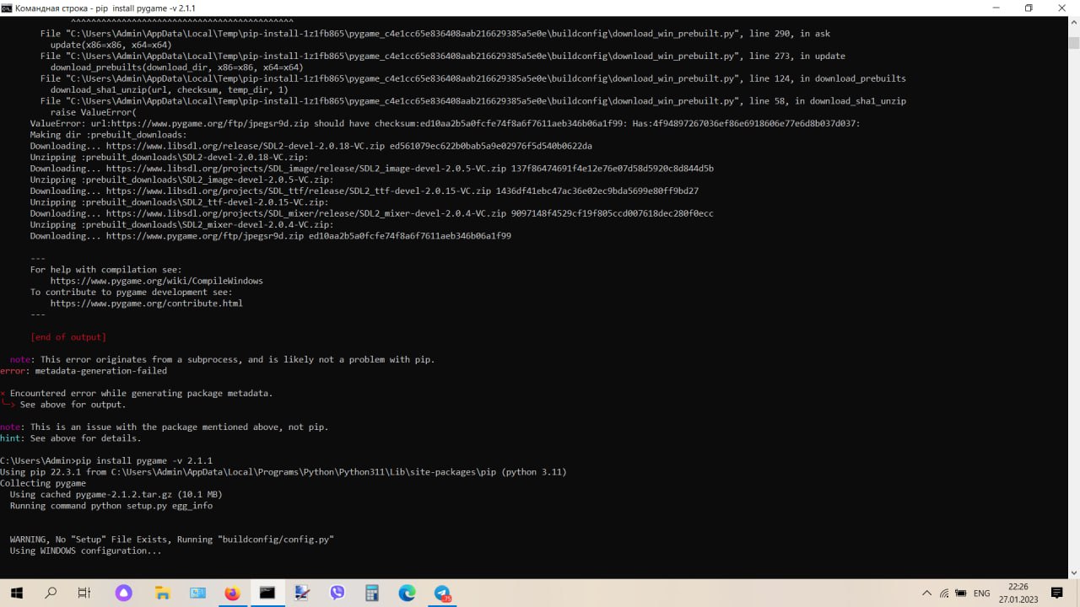This screenshot has width=1080, height=607.
Task: Click the pygame contribute.html URL
Action: click(x=147, y=303)
